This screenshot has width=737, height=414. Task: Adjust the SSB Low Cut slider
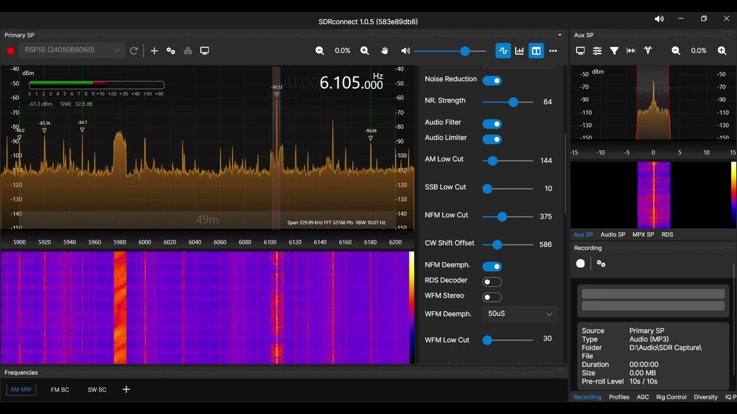point(508,189)
